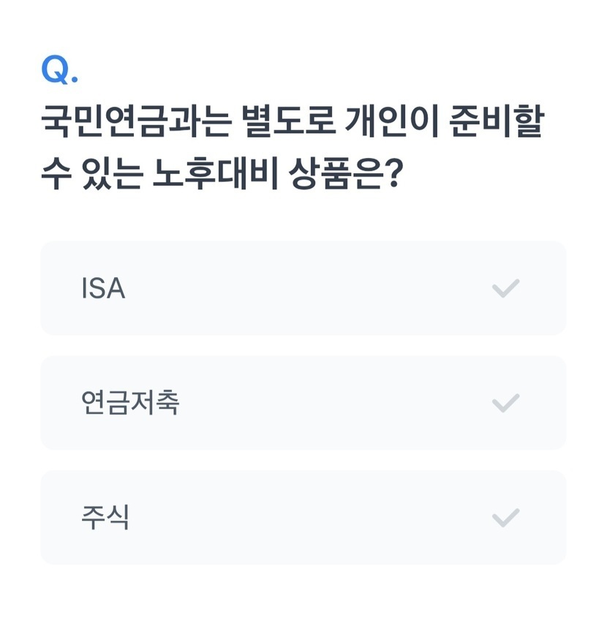Viewport: 607px width, 623px height.
Task: Click the checkmark icon beside ISA
Action: [x=505, y=289]
